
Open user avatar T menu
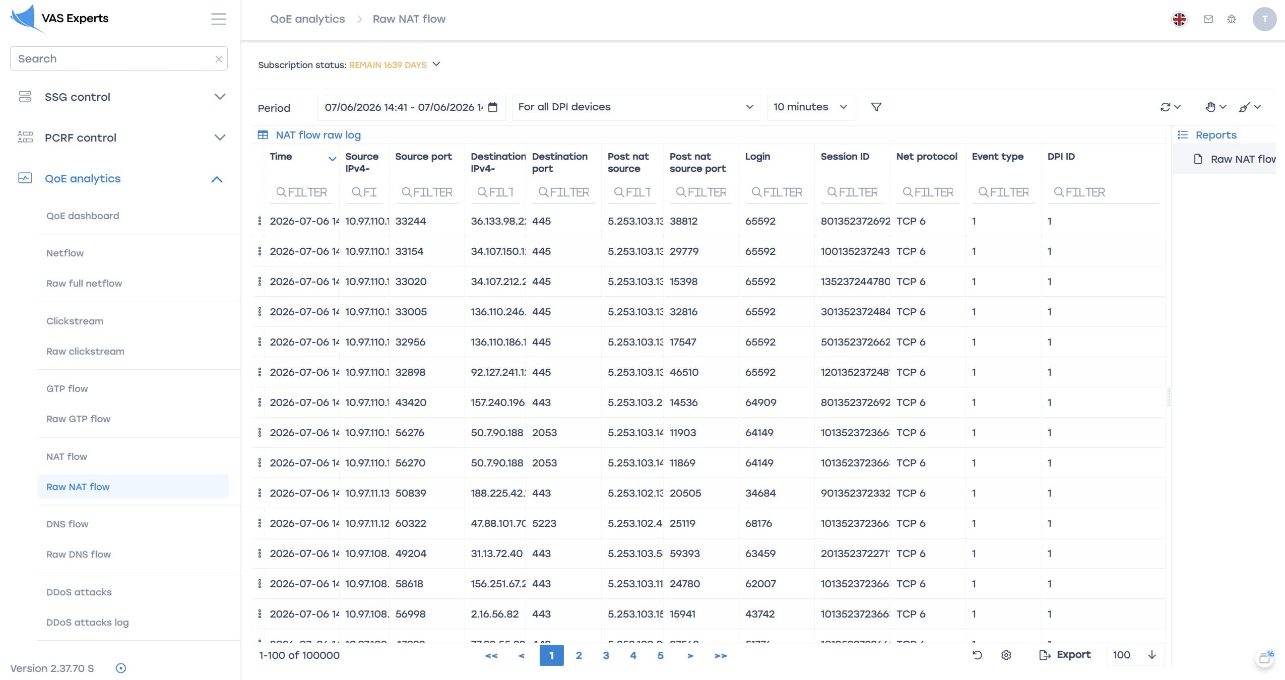(x=1264, y=19)
